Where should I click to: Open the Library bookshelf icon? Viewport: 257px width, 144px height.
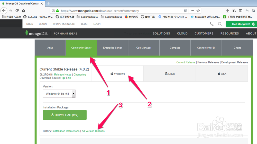234,11
